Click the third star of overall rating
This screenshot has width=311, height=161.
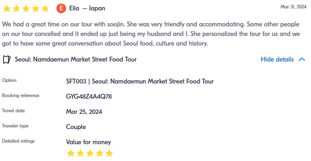tap(26, 8)
